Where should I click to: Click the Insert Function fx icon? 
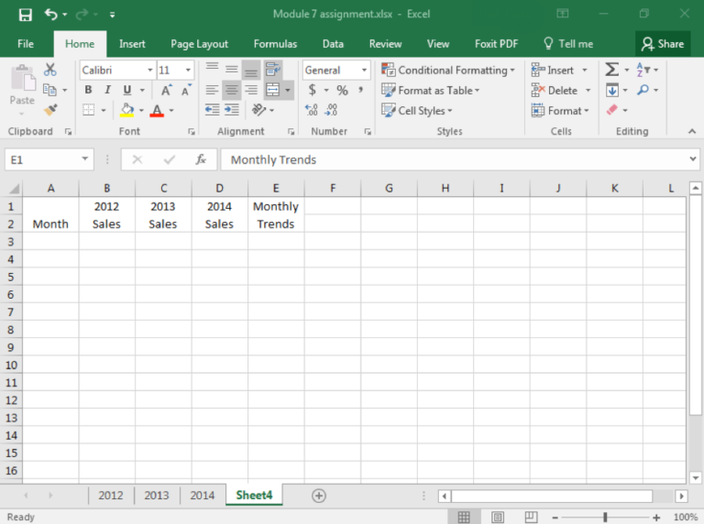pos(201,159)
